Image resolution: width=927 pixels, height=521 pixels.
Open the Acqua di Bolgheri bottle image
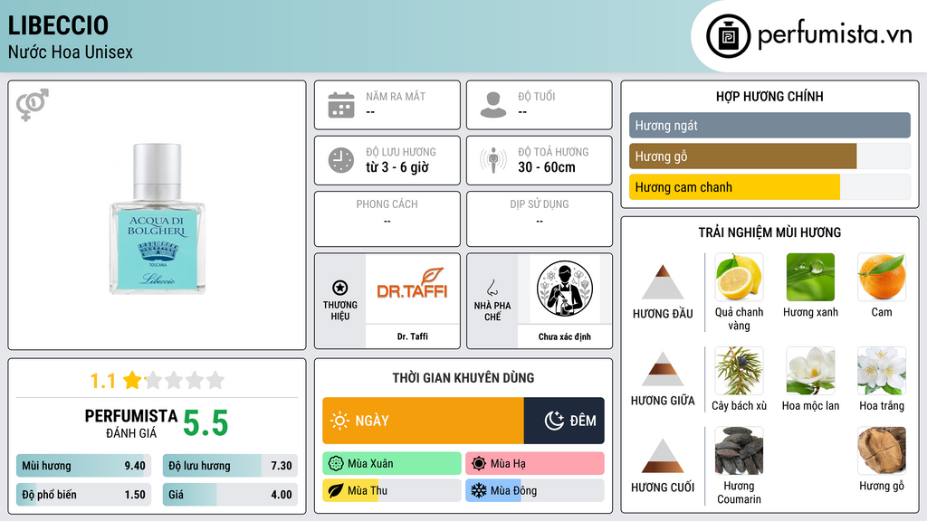click(x=158, y=219)
